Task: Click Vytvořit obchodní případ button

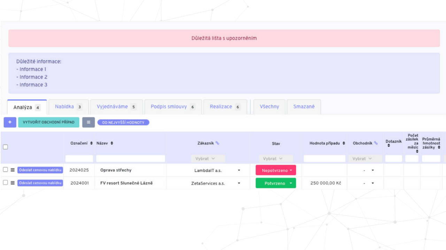Action: (48, 122)
